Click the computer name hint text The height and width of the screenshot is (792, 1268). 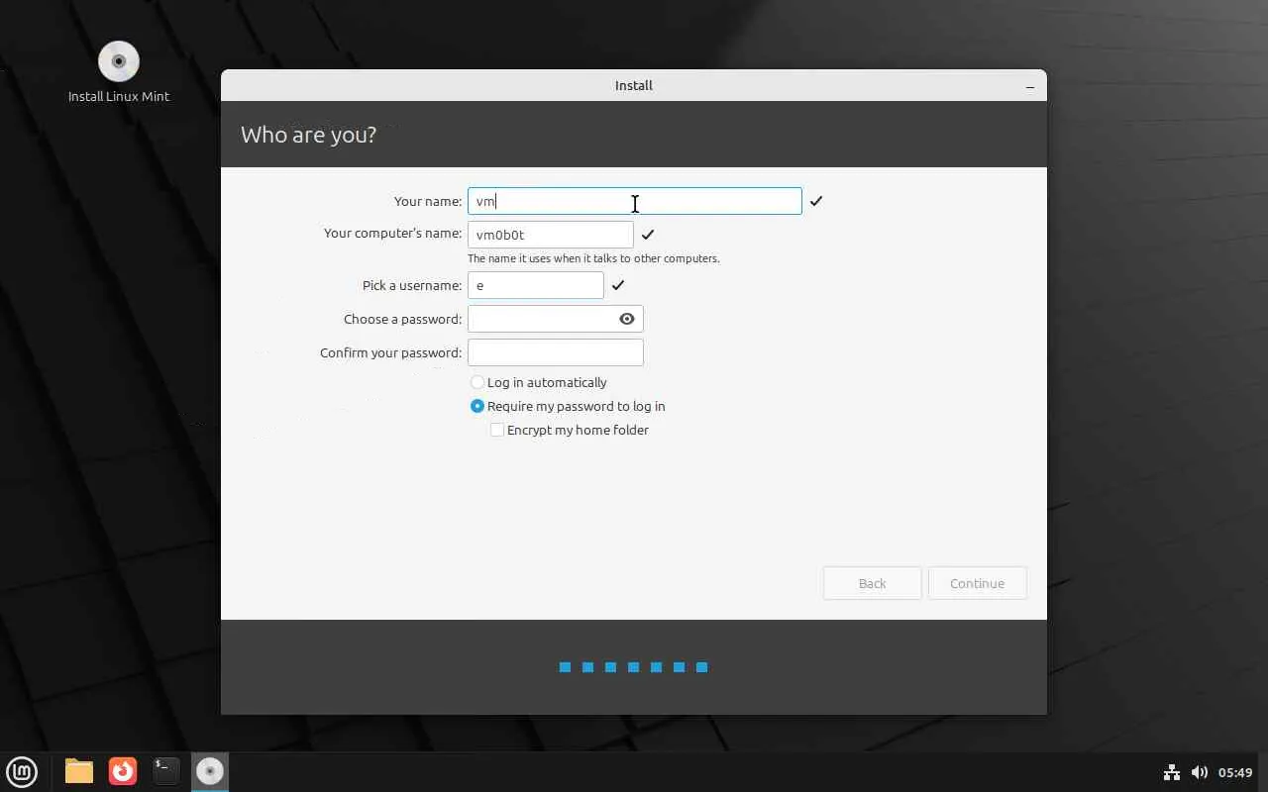593,258
